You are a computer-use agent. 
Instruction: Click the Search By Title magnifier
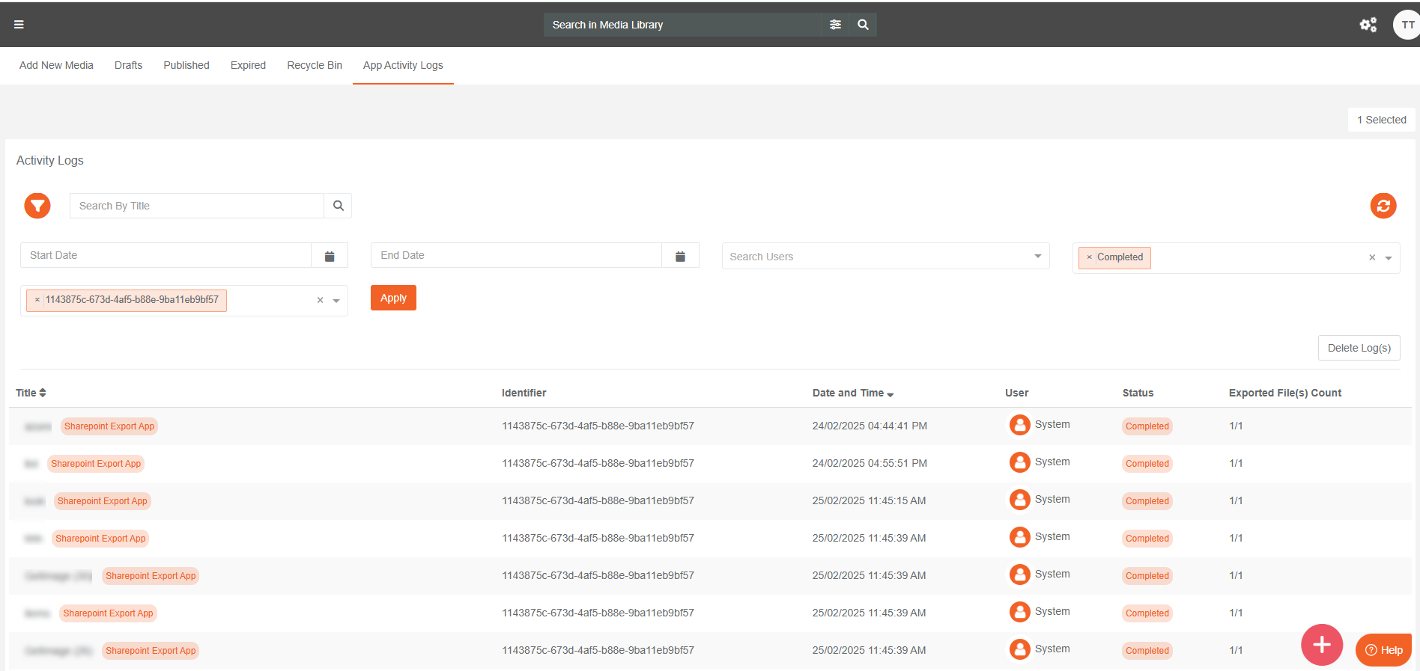pos(338,206)
